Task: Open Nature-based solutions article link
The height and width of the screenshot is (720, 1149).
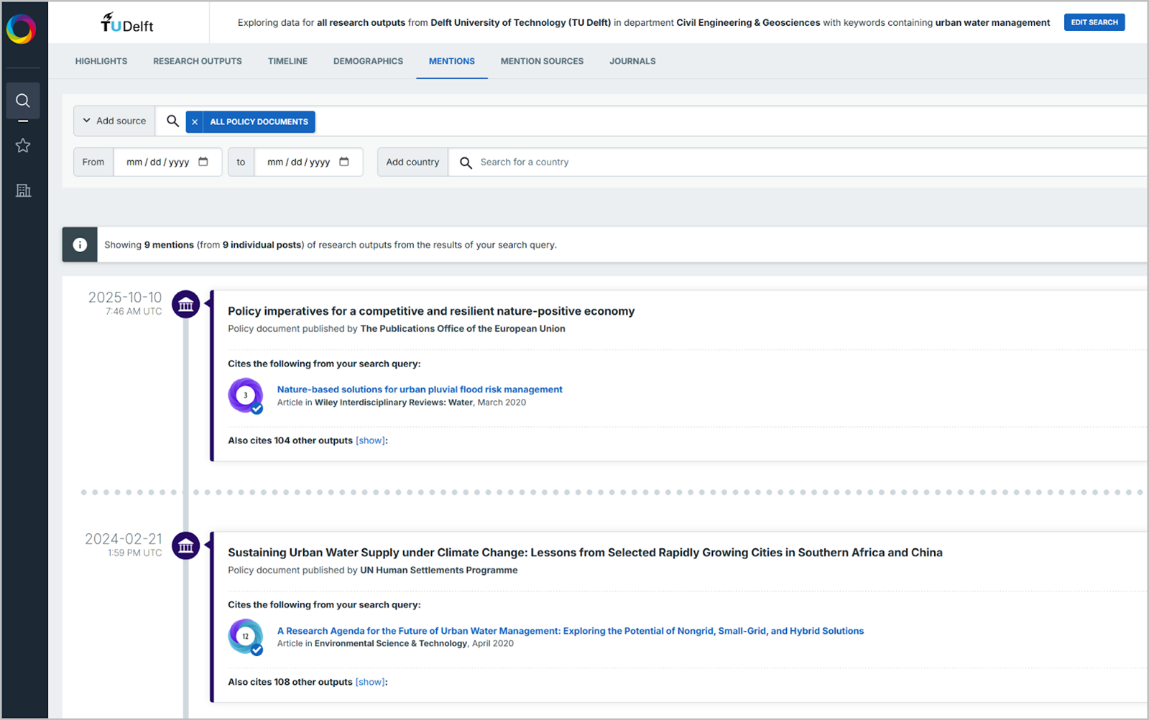Action: pos(420,389)
